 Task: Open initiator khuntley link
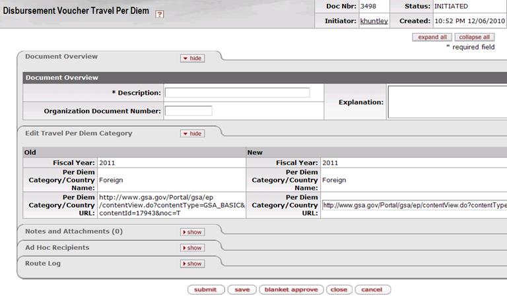(374, 21)
